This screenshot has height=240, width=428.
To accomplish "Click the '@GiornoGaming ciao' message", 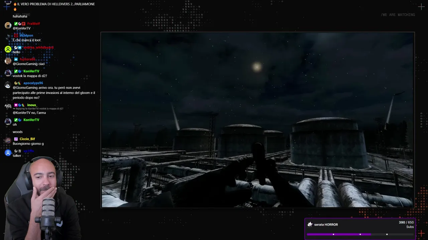I will 29,64.
